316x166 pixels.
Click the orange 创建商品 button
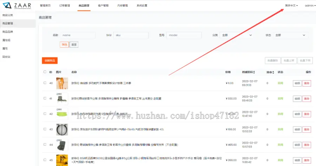pos(50,60)
